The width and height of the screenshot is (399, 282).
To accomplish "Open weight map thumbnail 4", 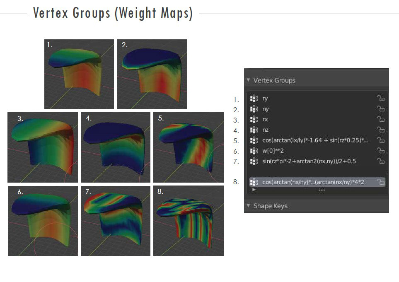I will click(116, 147).
